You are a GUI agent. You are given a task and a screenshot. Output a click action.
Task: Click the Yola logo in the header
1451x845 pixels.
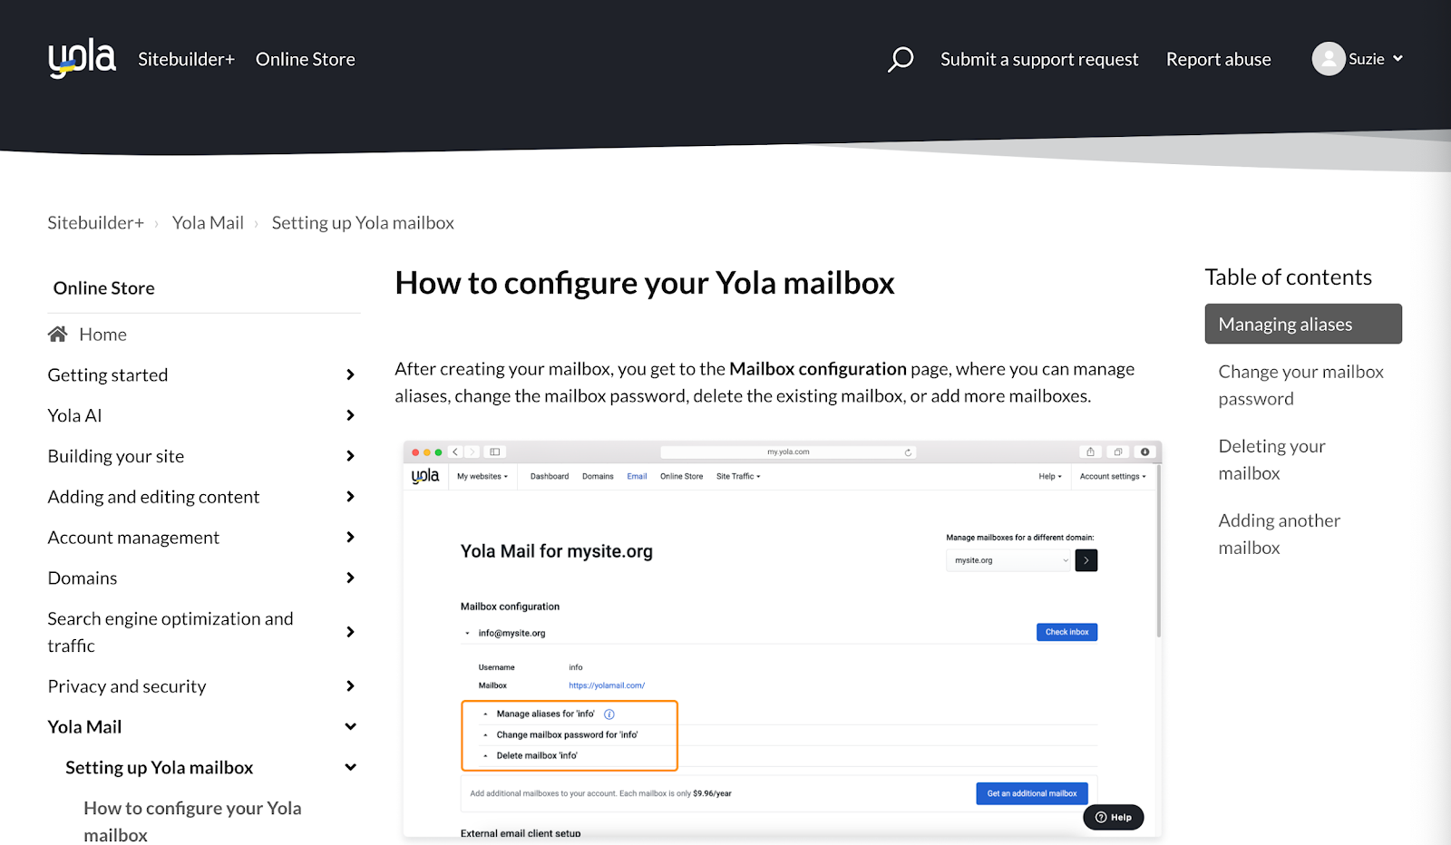point(81,58)
